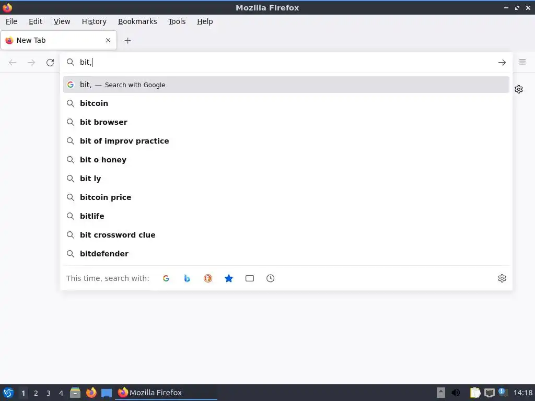Screen dimensions: 535x401
Task: Choose "bit, — Search with Google" result
Action: 286,85
